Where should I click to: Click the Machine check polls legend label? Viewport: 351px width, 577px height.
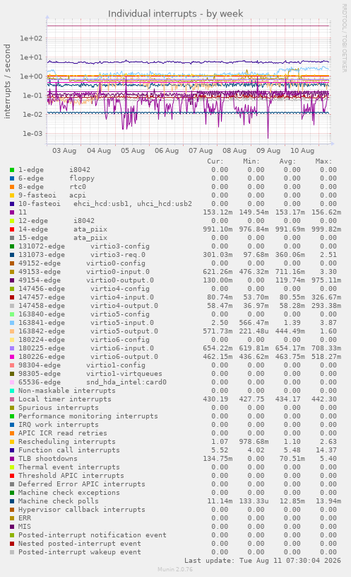coord(59,501)
